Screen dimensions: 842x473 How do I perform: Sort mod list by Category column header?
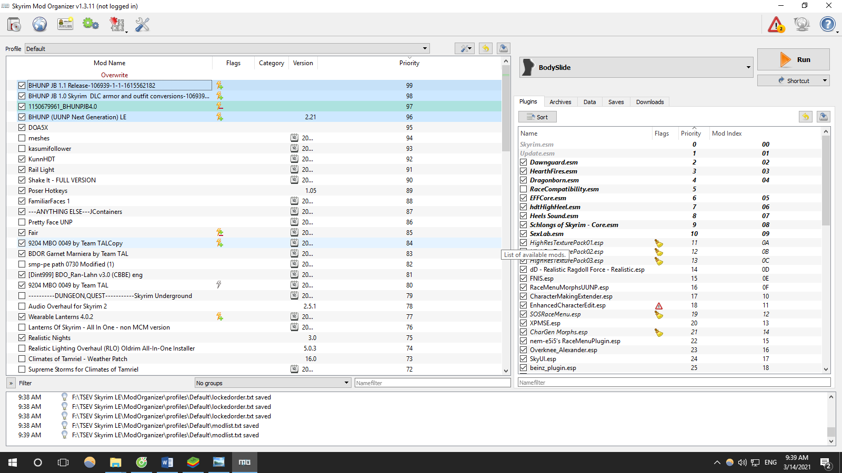coord(272,63)
